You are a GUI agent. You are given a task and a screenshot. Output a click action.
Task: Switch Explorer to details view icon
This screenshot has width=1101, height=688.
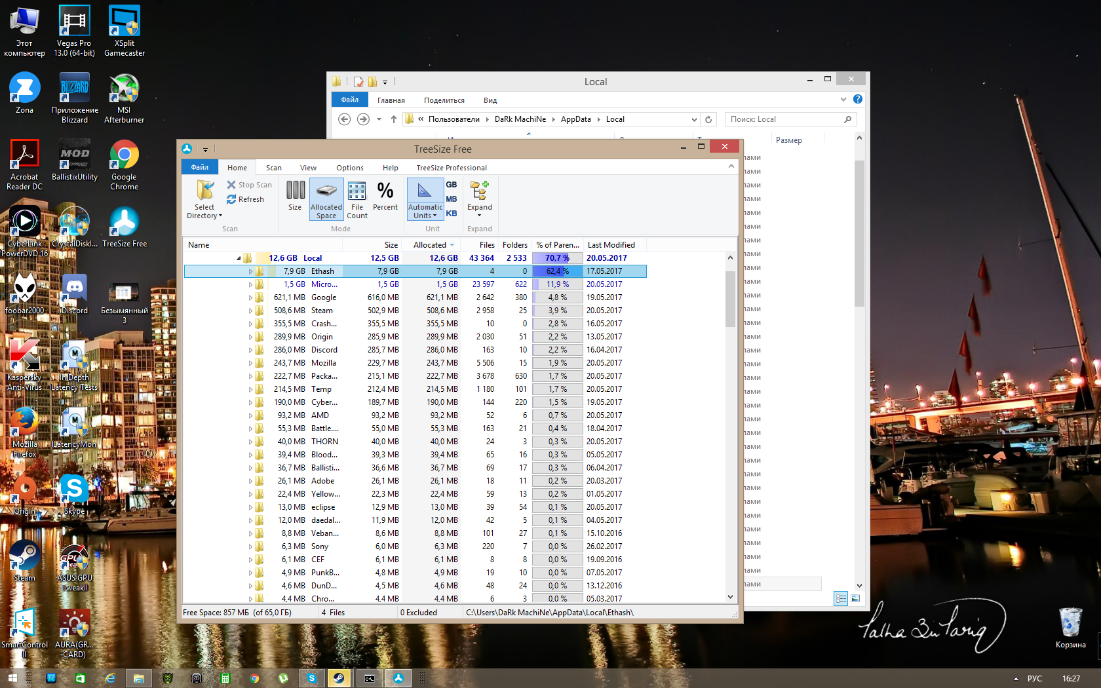tap(841, 598)
